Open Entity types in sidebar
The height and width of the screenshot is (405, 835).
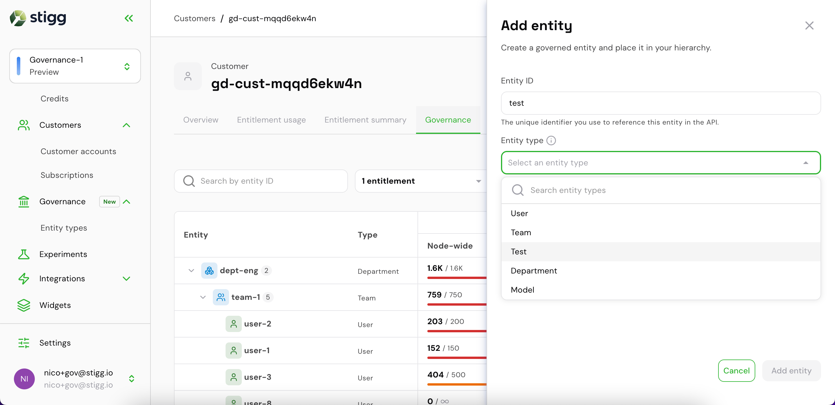click(63, 228)
